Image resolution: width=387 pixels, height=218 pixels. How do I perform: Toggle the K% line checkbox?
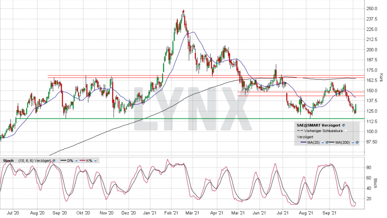95,161
